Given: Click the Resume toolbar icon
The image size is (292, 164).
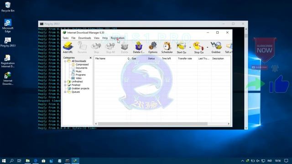Looking at the screenshot, I should click(82, 47).
